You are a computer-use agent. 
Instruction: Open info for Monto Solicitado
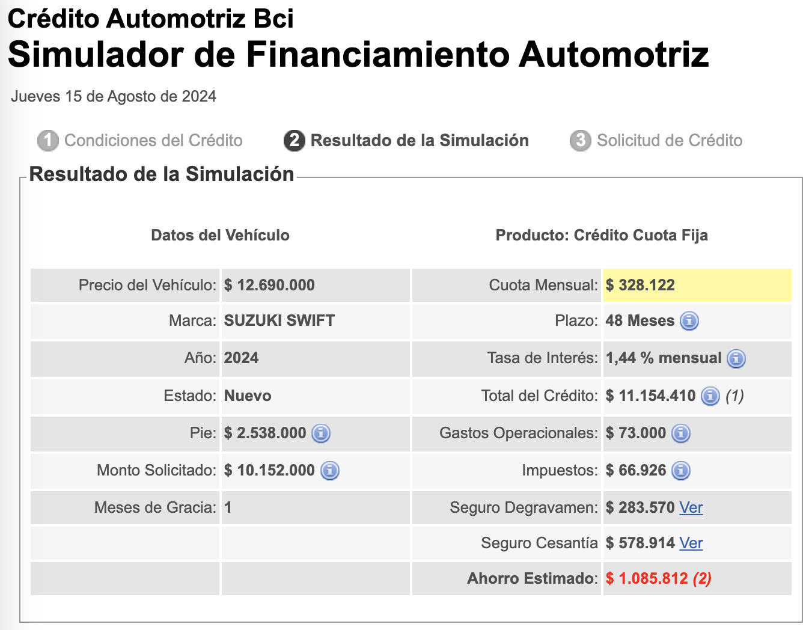[x=329, y=471]
